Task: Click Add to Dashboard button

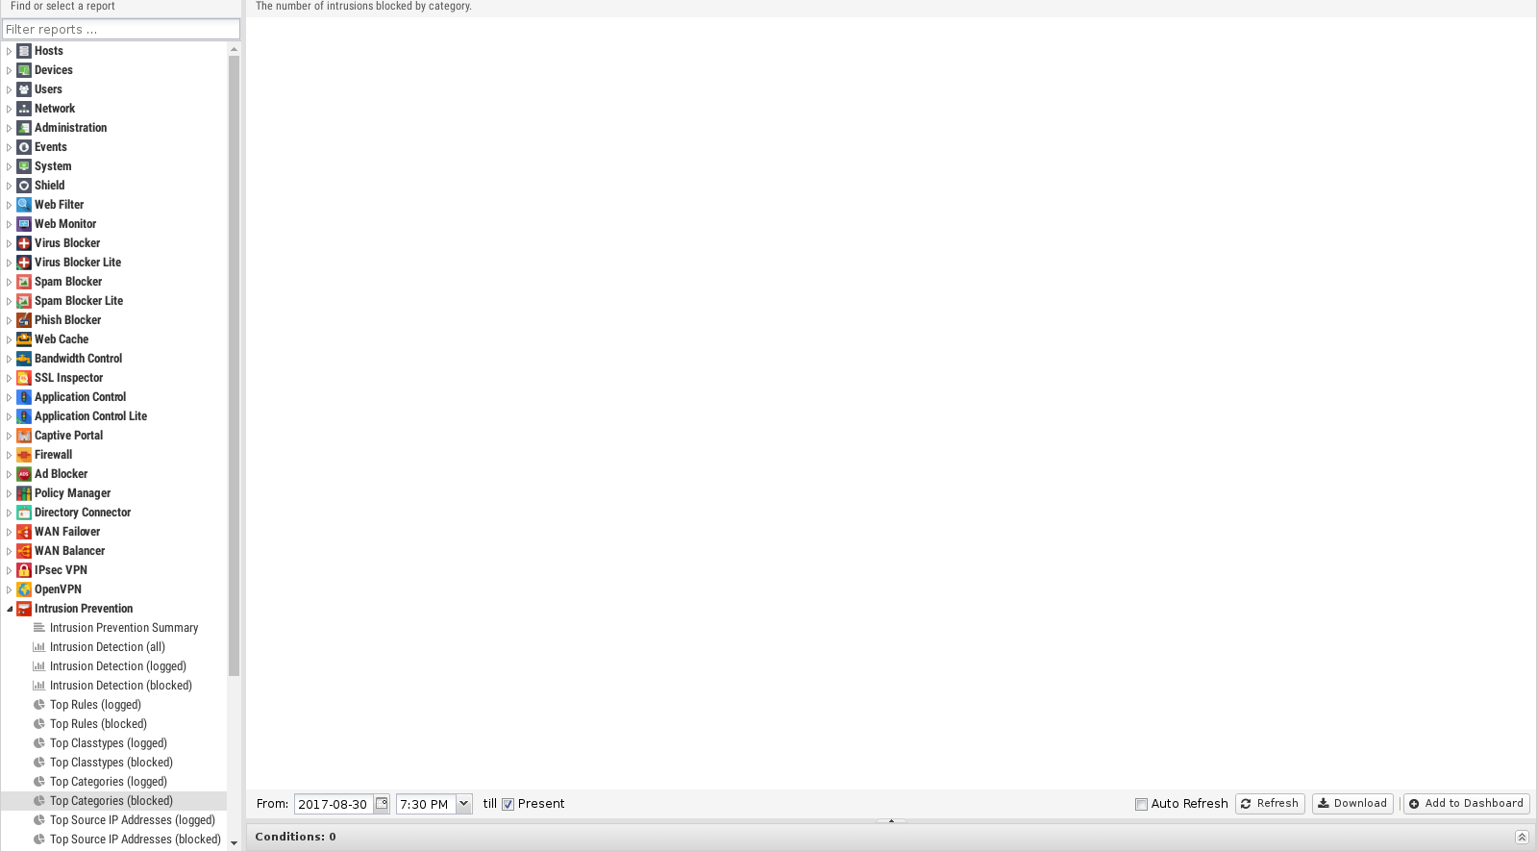Action: tap(1466, 804)
